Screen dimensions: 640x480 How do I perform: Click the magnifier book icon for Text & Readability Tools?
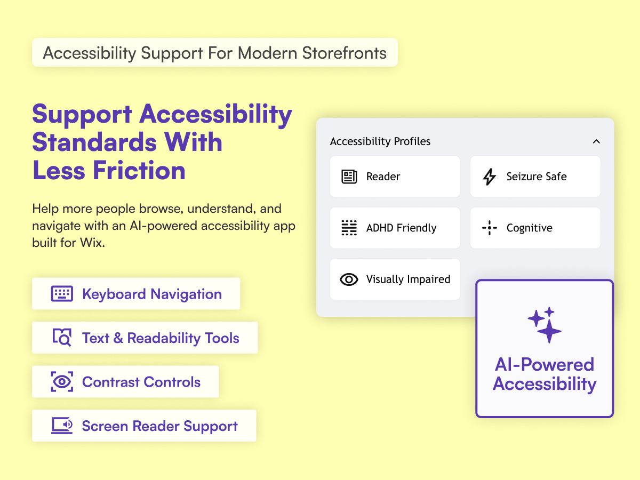[62, 338]
